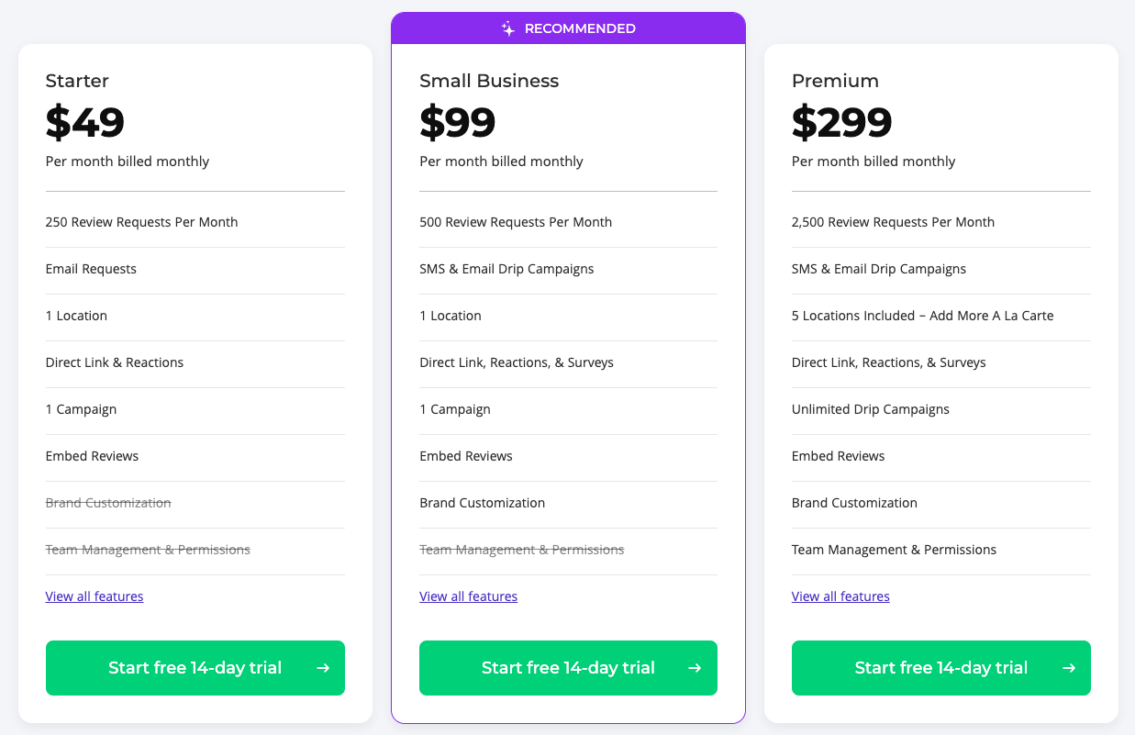Screen dimensions: 1135x735
Task: Click "5 Locations Included – Add More A La Carte"
Action: point(922,316)
